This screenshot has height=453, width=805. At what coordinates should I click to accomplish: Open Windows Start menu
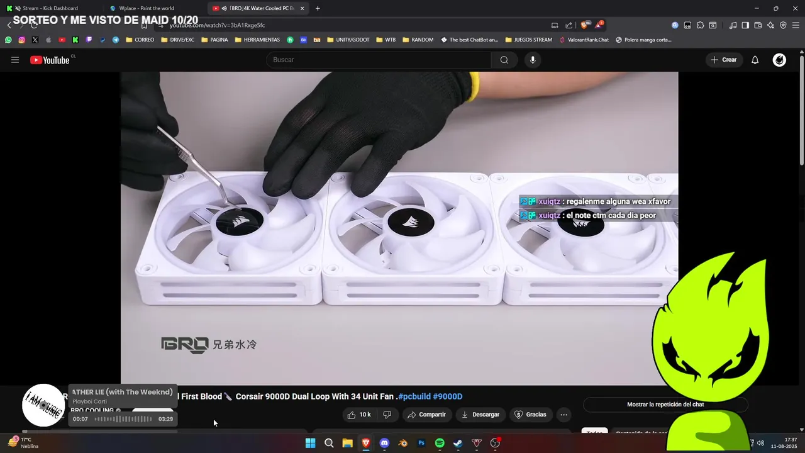coord(311,443)
